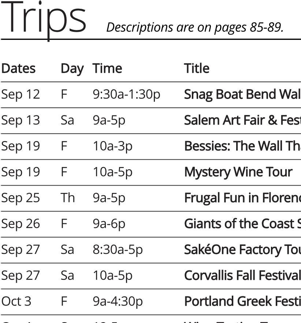Open the Bessies: The Wall trip entry
Screen dimensions: 301x323
coord(242,146)
